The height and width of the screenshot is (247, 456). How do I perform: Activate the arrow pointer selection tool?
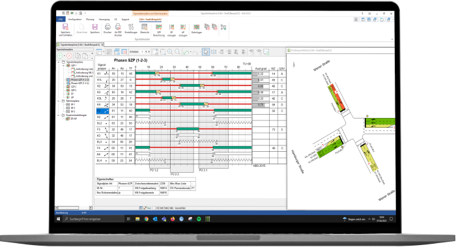click(x=206, y=51)
